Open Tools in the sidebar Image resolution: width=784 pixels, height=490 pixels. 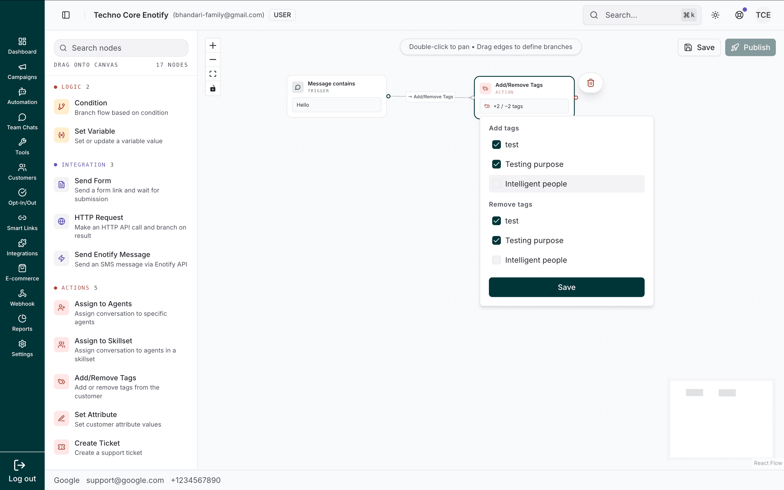click(22, 147)
